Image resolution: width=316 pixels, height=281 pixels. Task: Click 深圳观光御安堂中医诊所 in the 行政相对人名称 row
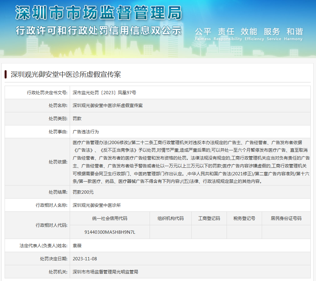tap(97, 205)
